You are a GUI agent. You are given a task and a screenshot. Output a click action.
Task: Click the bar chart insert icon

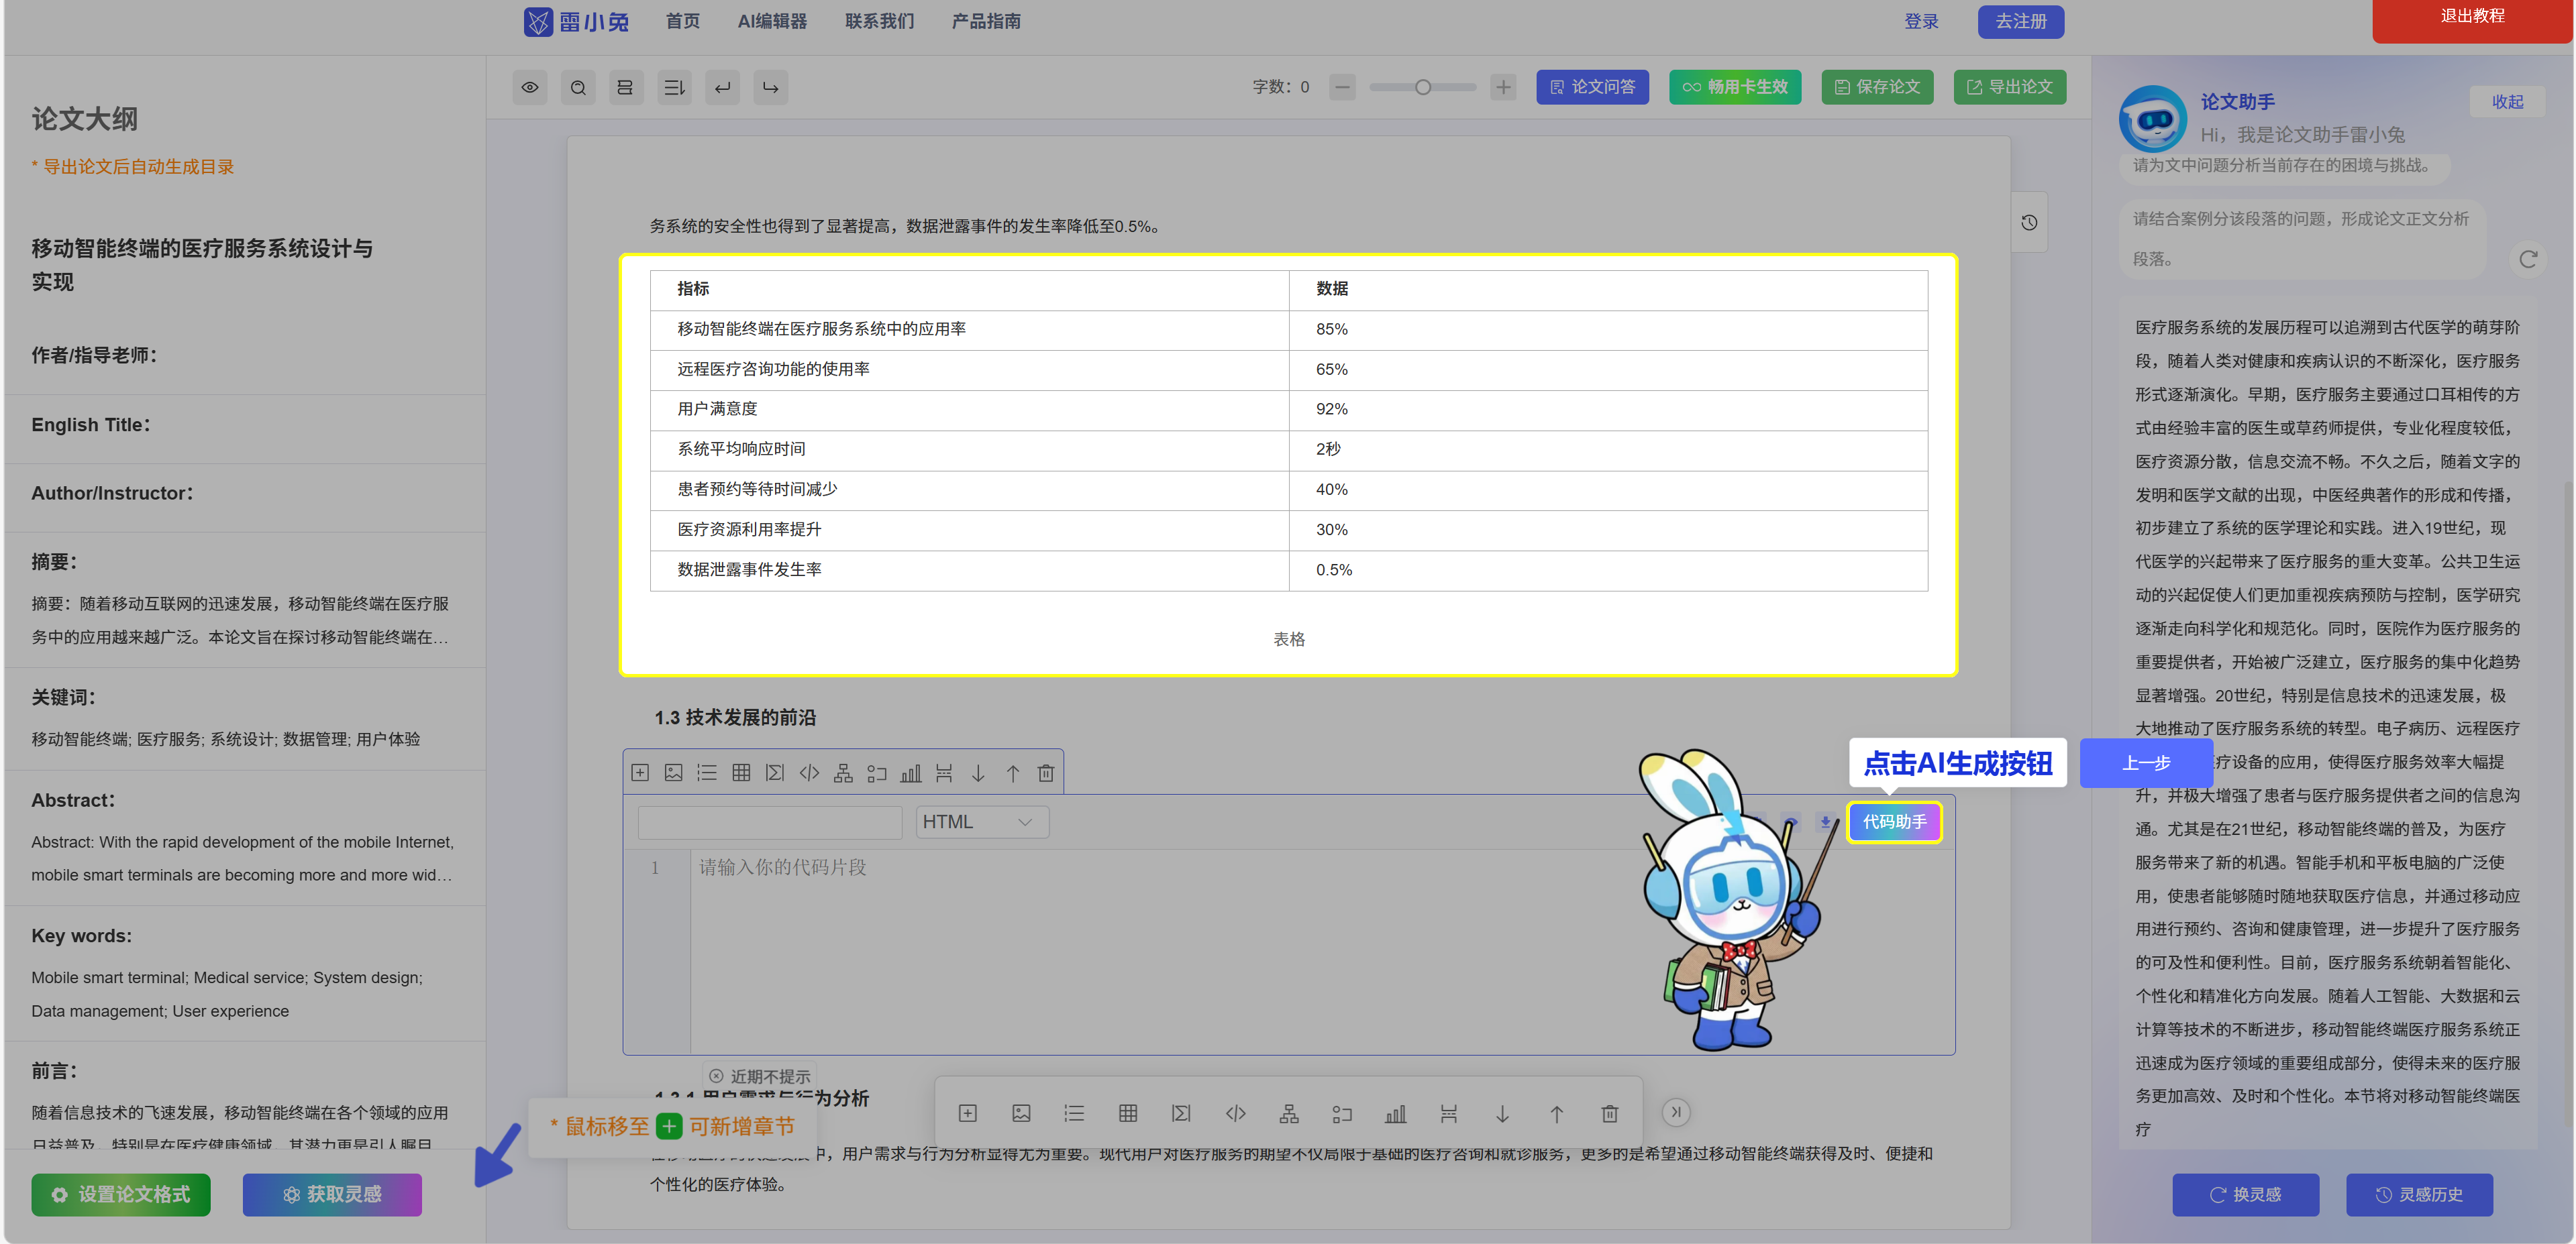tap(910, 773)
